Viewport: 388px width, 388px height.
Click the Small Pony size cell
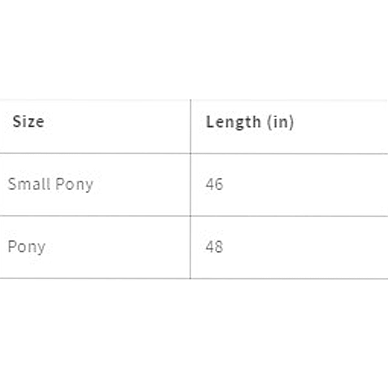pyautogui.click(x=50, y=184)
